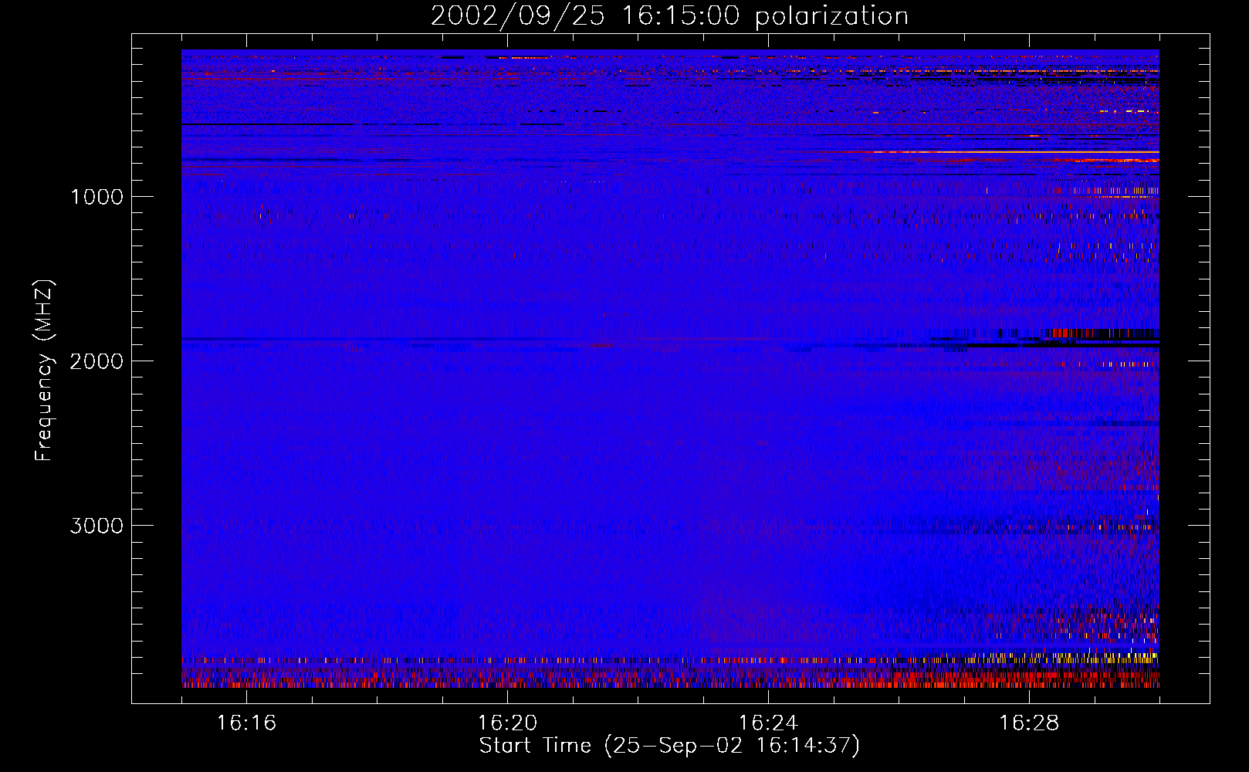The image size is (1249, 772).
Task: Click the 16:24 time tick label
Action: 768,723
